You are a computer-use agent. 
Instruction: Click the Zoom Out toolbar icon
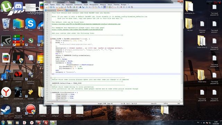point(89,7)
